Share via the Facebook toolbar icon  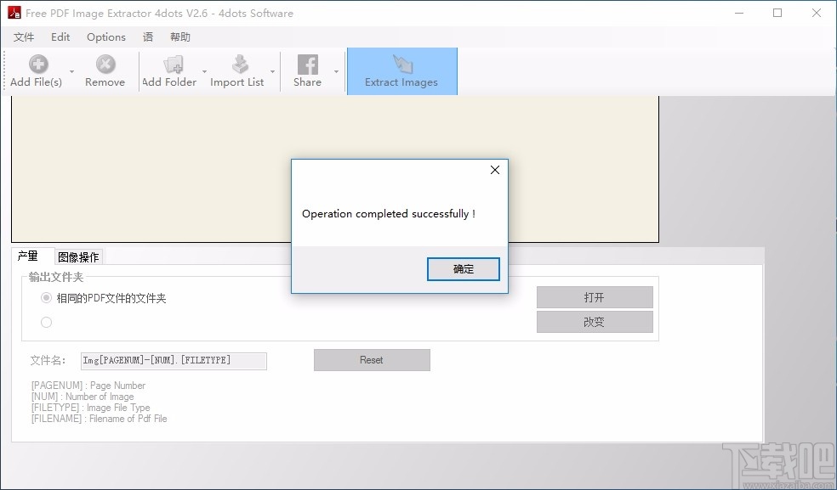(306, 65)
